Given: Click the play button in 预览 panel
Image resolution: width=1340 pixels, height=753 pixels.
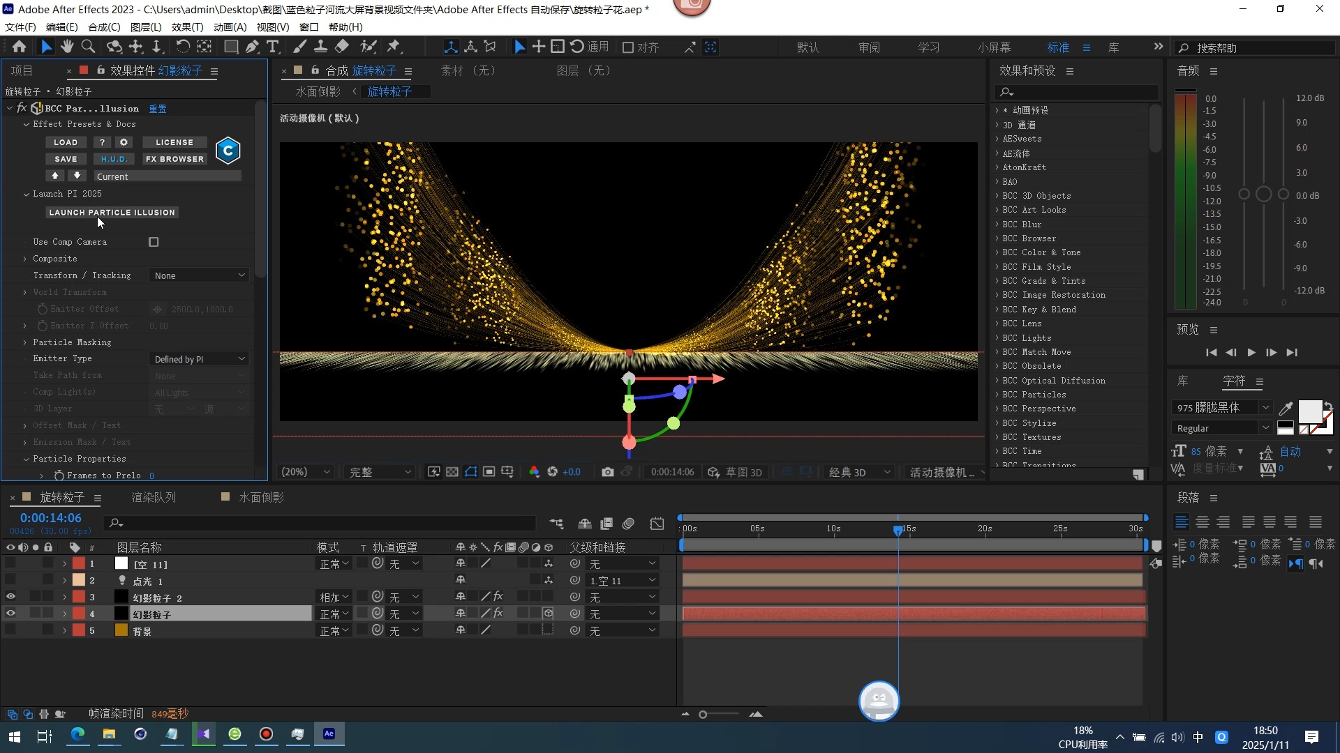Looking at the screenshot, I should (x=1251, y=353).
